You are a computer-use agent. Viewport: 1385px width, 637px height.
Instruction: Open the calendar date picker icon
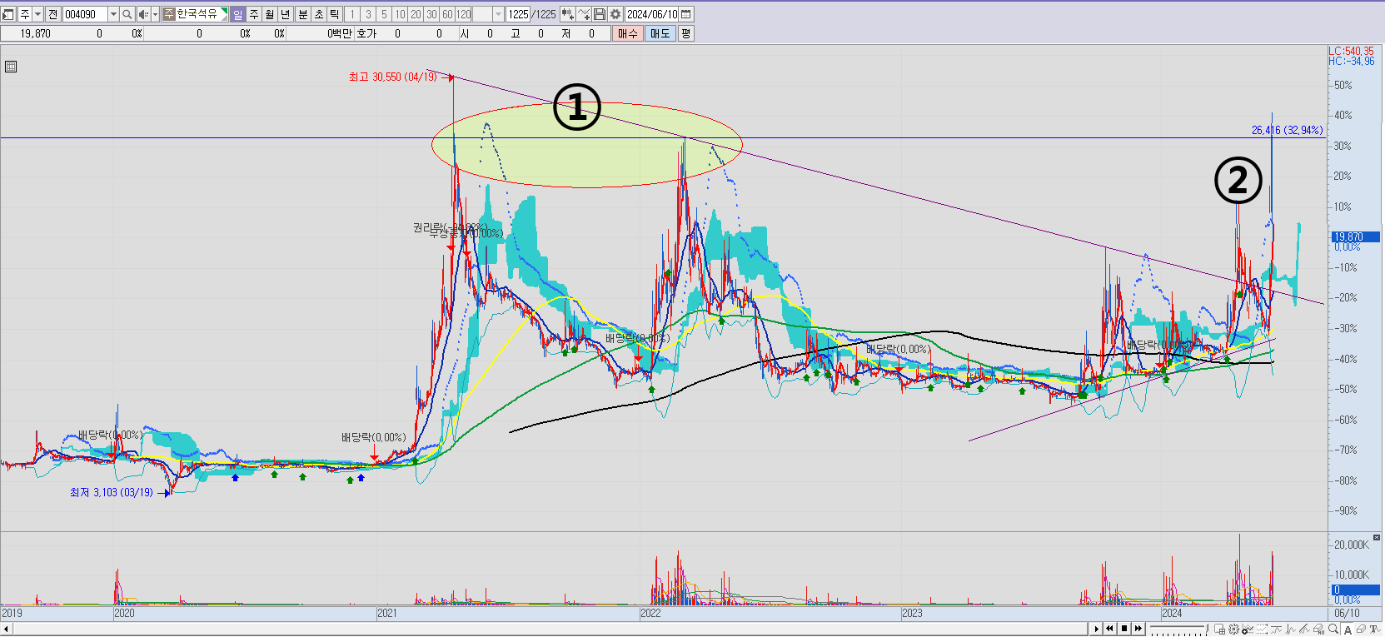coord(685,14)
